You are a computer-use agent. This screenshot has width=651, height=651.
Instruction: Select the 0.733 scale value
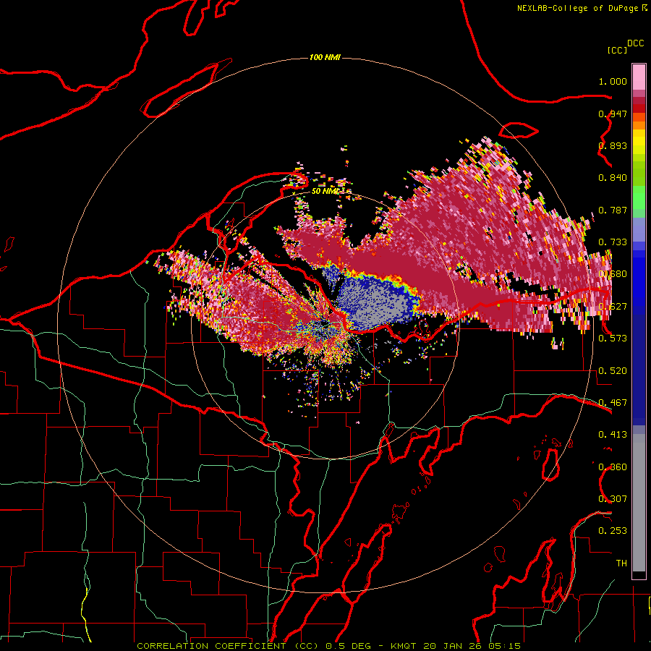tap(613, 242)
